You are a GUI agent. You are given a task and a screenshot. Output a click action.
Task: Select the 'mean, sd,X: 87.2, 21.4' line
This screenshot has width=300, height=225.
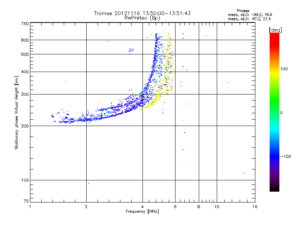click(249, 19)
